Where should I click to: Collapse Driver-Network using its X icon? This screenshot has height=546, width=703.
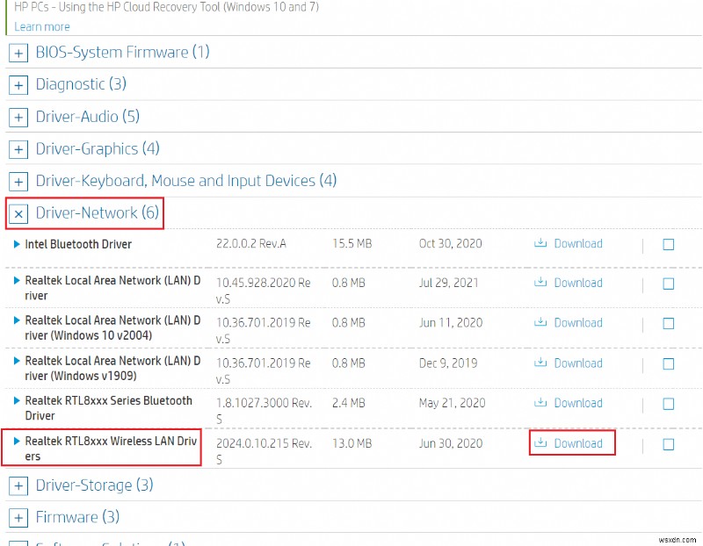18,213
